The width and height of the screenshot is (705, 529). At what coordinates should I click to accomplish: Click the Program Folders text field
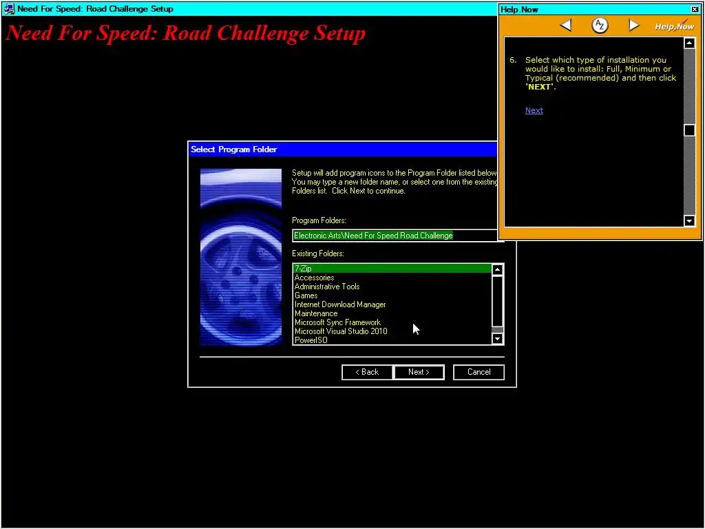(x=394, y=236)
